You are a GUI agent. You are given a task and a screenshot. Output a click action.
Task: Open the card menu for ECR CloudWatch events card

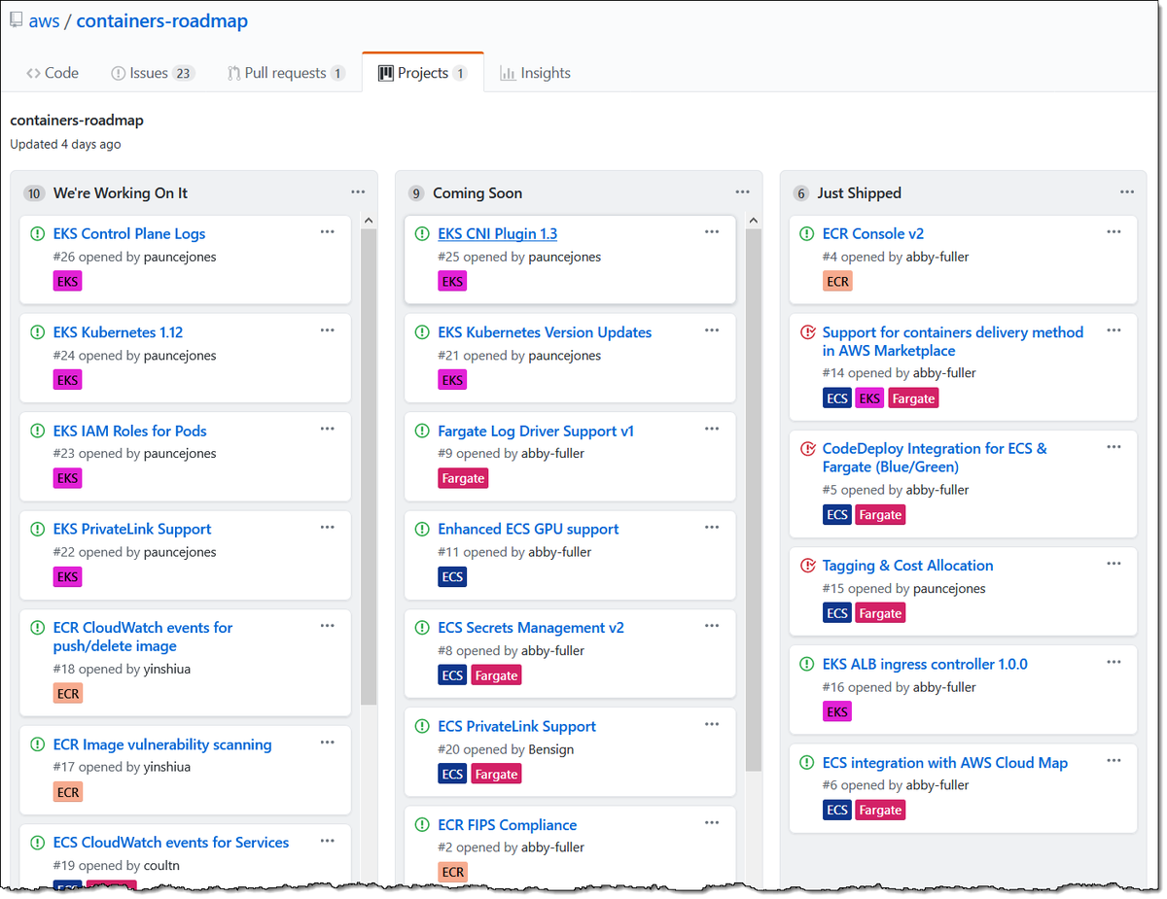pos(328,626)
